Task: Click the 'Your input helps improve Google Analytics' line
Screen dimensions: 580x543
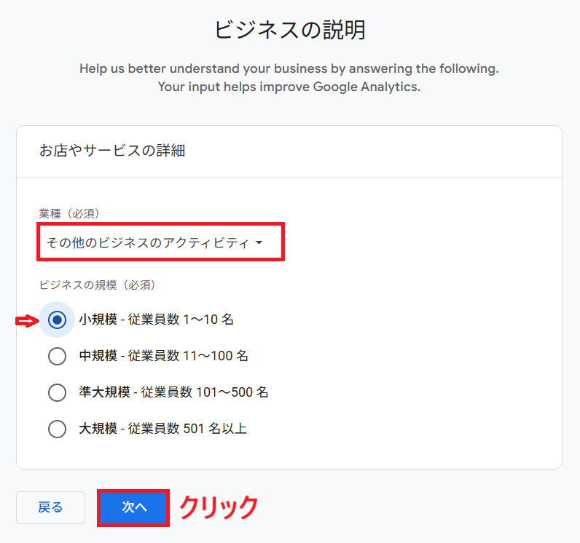Action: [289, 87]
